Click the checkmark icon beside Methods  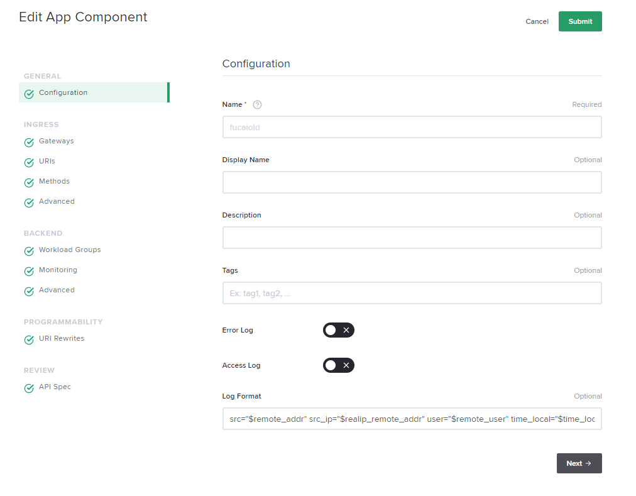pyautogui.click(x=29, y=182)
